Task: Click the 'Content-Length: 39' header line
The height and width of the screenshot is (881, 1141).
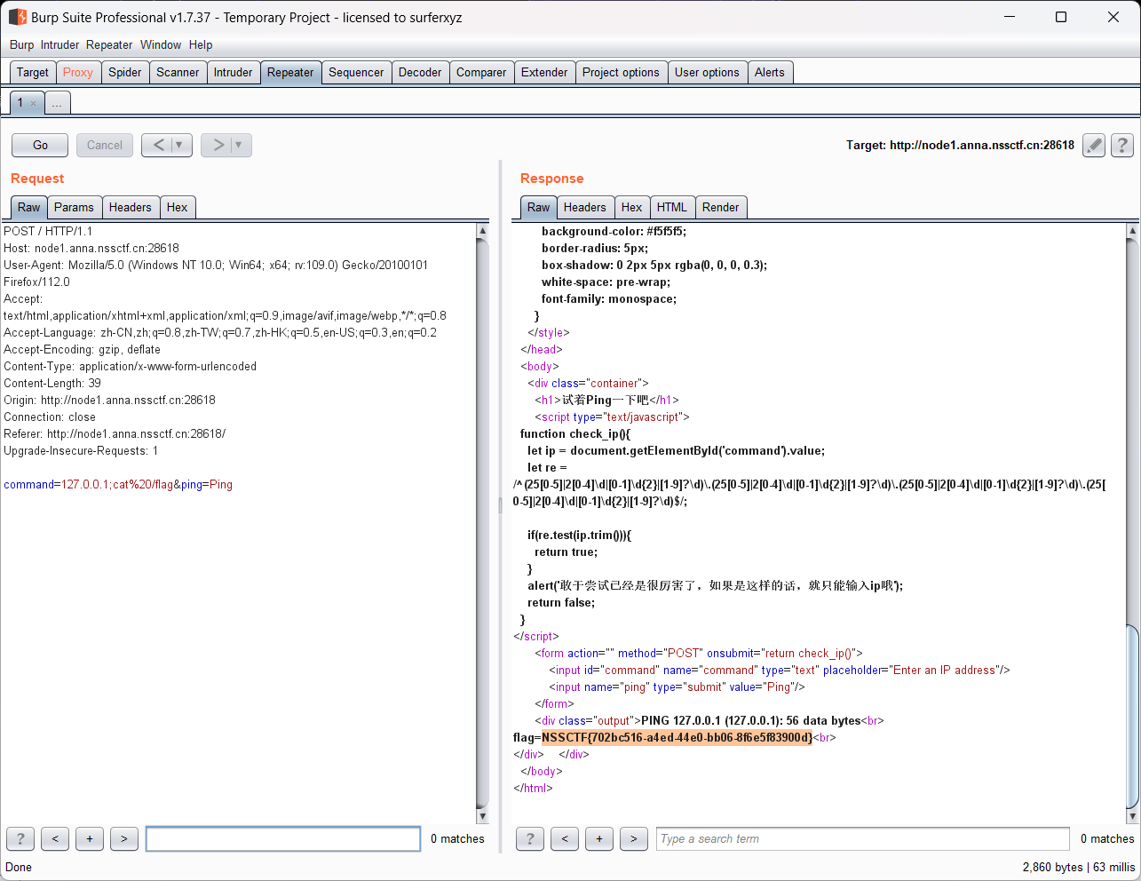Action: coord(52,383)
